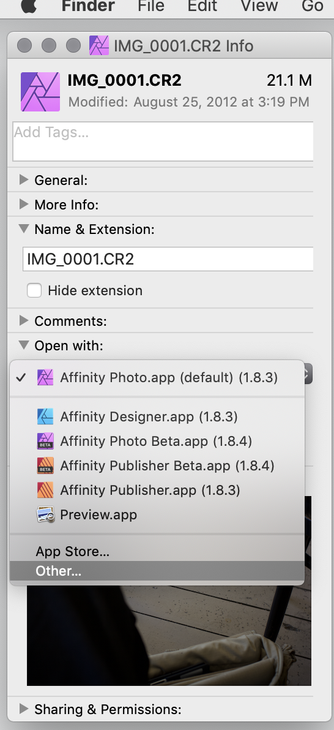Choose Affinity Photo Beta.app (1.8.4)
The height and width of the screenshot is (730, 334).
coord(157,441)
